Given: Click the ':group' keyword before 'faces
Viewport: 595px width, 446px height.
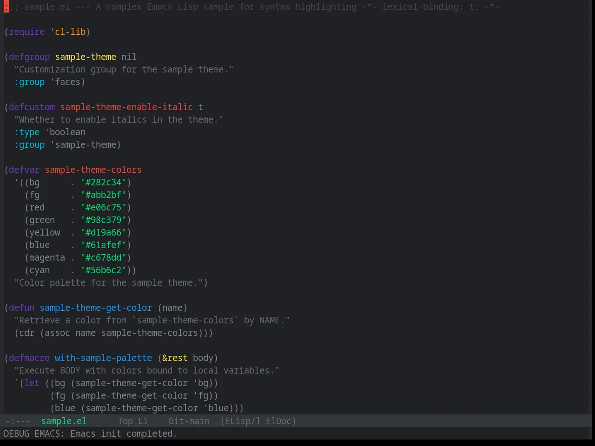Looking at the screenshot, I should pos(29,82).
